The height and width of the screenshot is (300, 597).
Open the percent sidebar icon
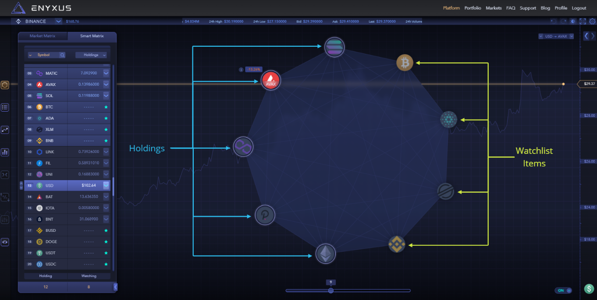(x=5, y=197)
